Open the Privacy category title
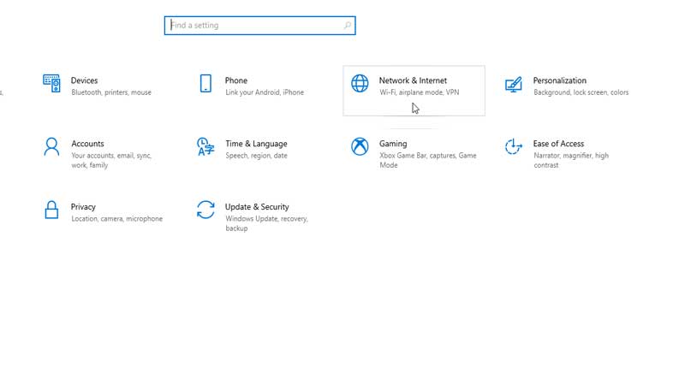This screenshot has height=385, width=685. 83,207
